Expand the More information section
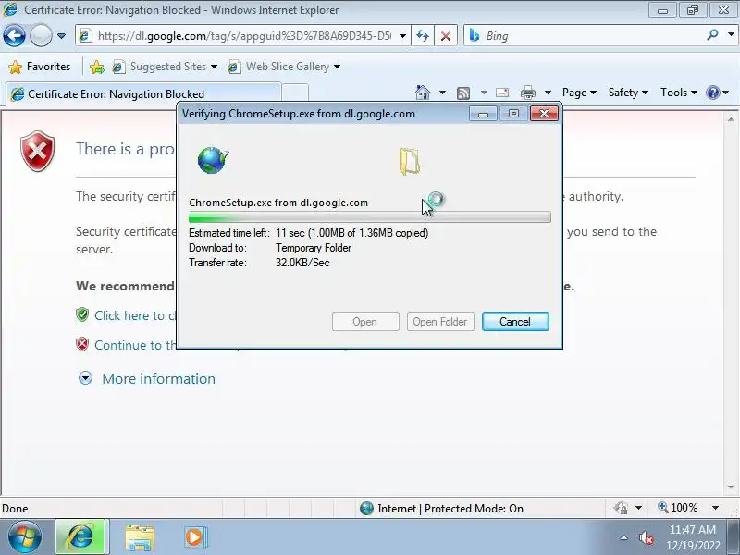 158,378
